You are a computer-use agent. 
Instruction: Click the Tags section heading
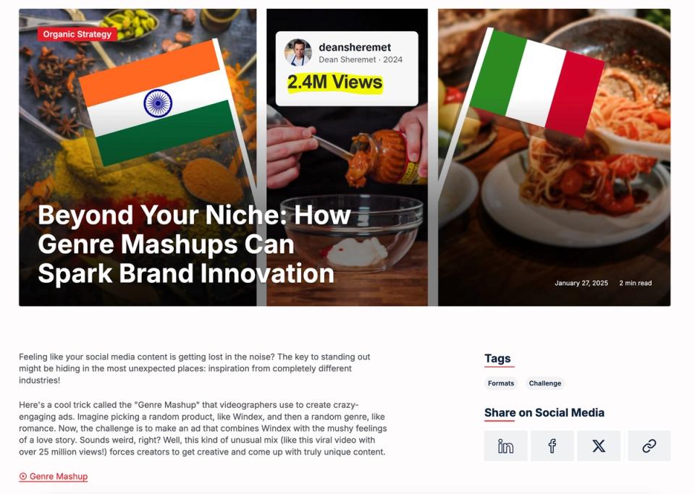(497, 359)
